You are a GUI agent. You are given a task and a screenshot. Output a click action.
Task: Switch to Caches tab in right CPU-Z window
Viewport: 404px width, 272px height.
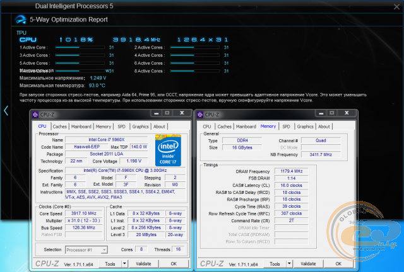225,127
